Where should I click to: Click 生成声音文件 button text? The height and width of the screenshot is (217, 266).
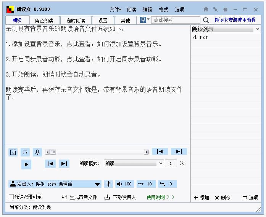click(83, 197)
